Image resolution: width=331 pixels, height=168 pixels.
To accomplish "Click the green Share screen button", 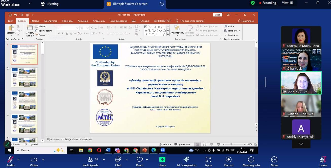I will click(162, 160).
